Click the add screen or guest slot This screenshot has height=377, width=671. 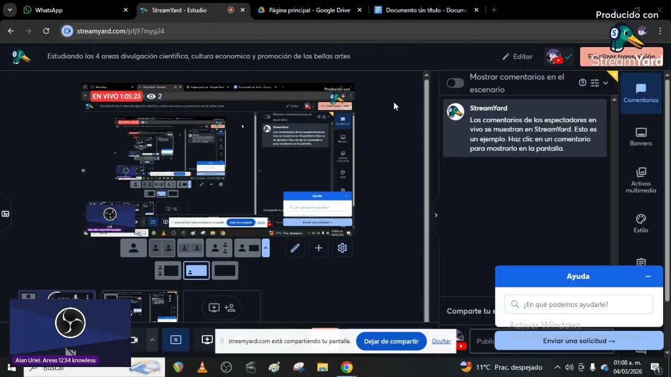pyautogui.click(x=222, y=307)
